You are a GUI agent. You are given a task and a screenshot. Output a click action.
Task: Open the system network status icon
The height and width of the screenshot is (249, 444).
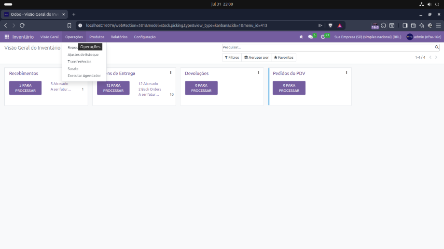[x=421, y=4]
